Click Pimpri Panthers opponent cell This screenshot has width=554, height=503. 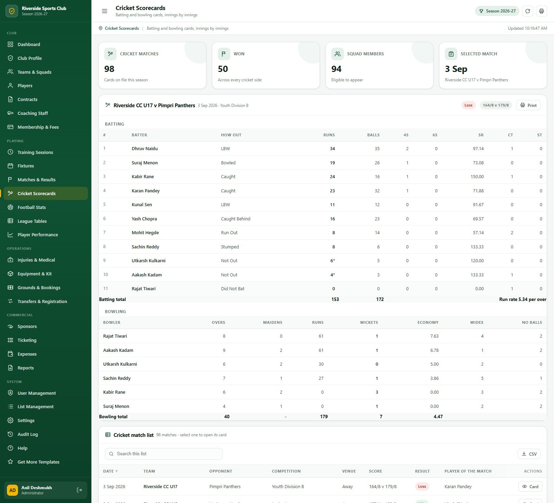pos(225,486)
